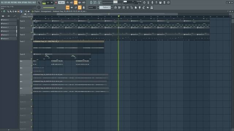Click the tempo tapper icon
This screenshot has width=234, height=131.
tap(144, 7)
